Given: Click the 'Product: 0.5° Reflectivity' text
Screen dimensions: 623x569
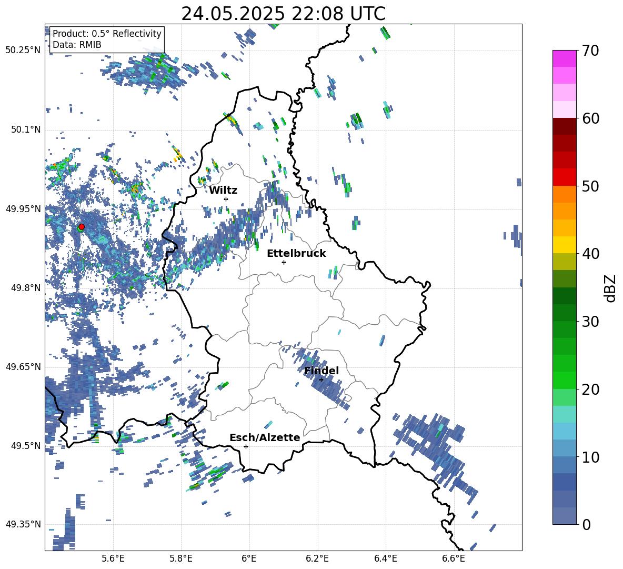Looking at the screenshot, I should coord(107,33).
